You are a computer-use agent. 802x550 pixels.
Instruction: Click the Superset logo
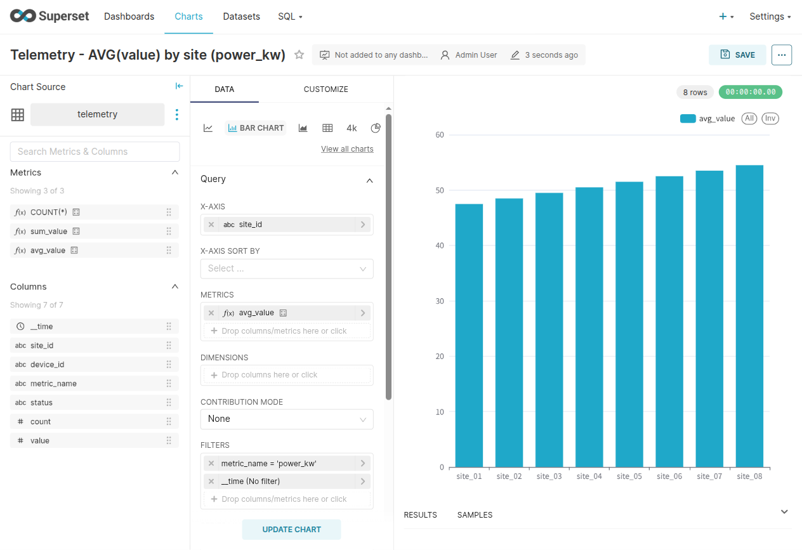click(x=49, y=16)
